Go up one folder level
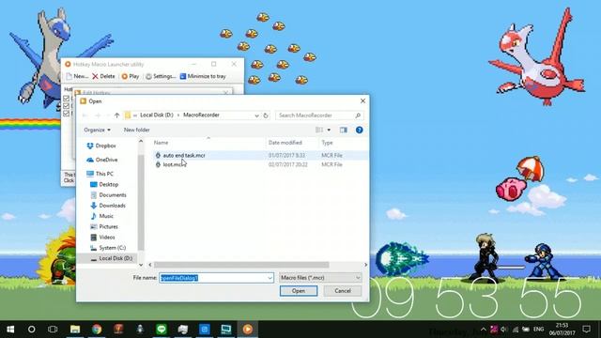 pos(116,115)
